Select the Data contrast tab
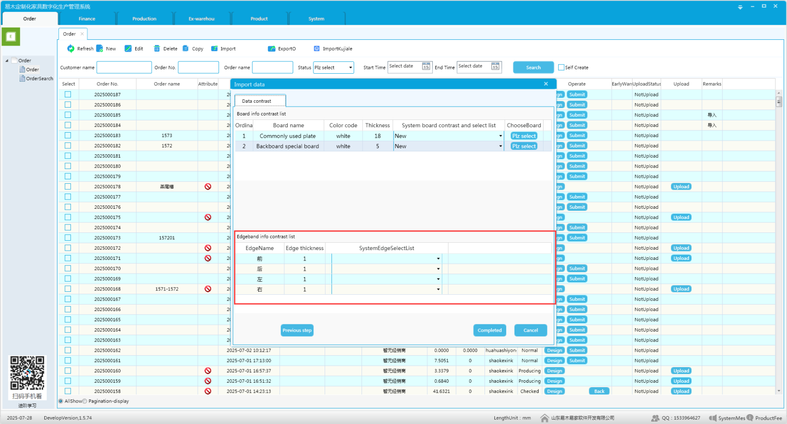 pyautogui.click(x=260, y=101)
